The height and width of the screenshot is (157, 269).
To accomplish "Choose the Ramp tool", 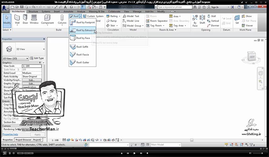I will [x=112, y=21].
